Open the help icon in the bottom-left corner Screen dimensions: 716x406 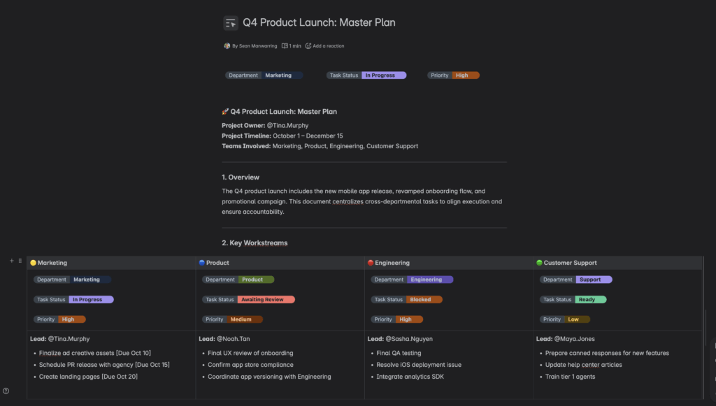pyautogui.click(x=6, y=391)
